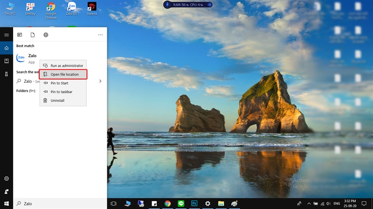373x209 pixels.
Task: Open the LINE app on taskbar
Action: pyautogui.click(x=181, y=203)
